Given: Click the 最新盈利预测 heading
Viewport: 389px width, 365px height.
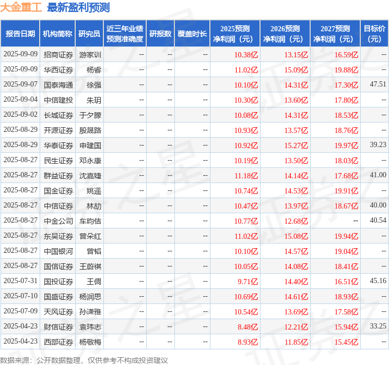Looking at the screenshot, I should tap(78, 7).
